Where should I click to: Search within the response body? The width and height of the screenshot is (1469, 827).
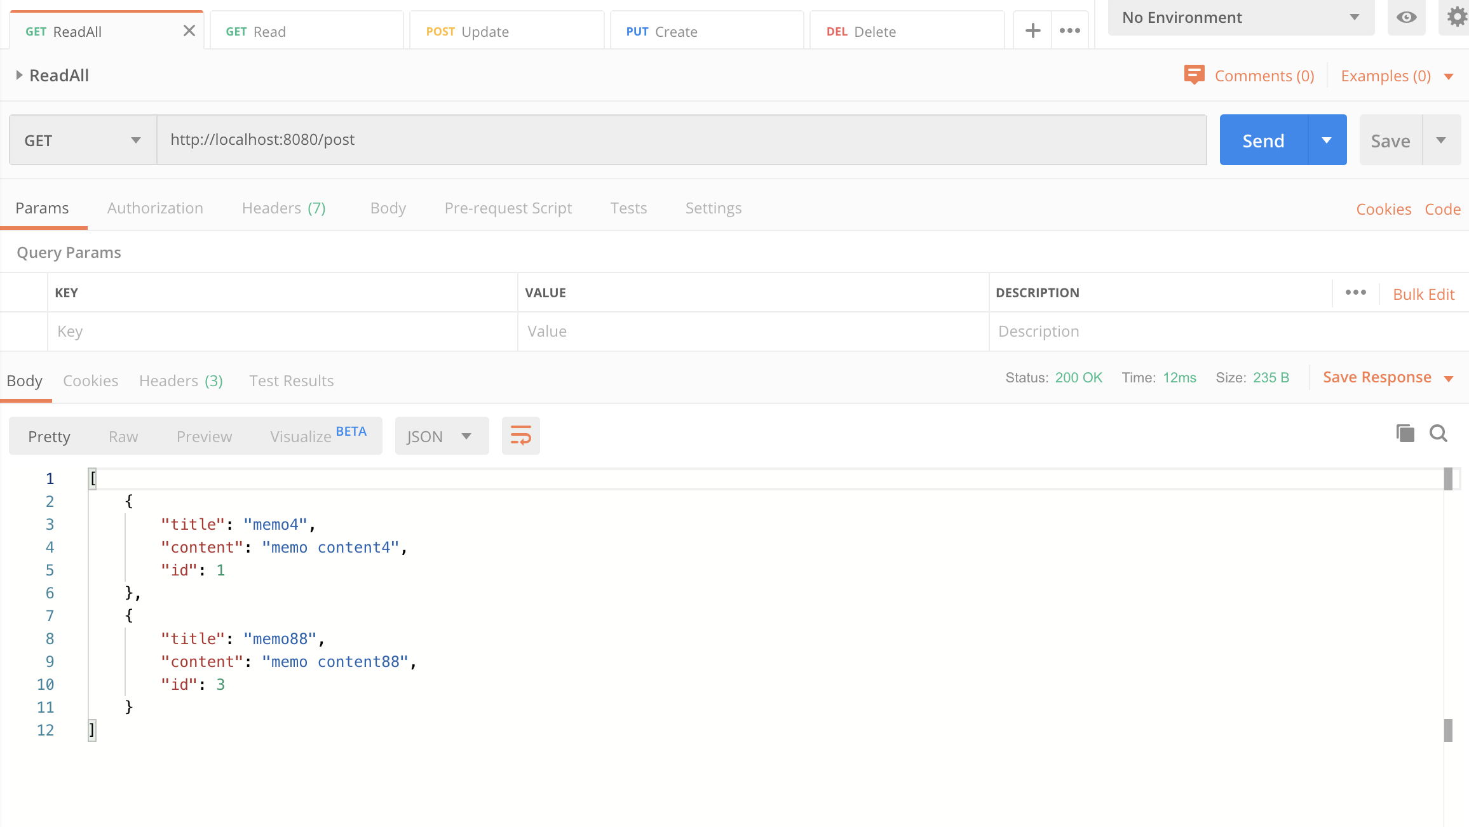1439,433
